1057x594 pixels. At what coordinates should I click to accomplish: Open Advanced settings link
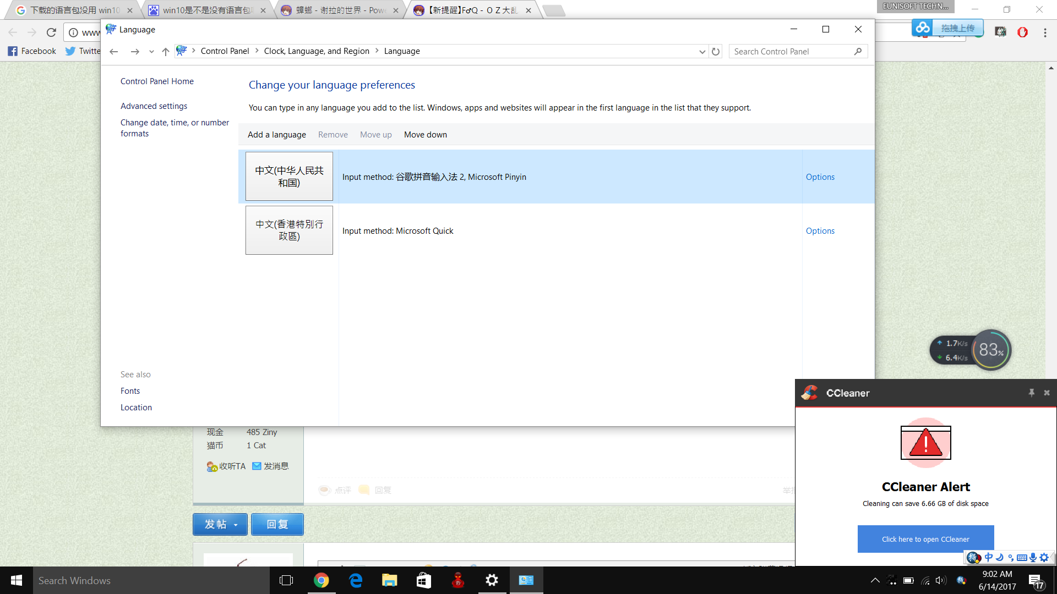click(154, 106)
